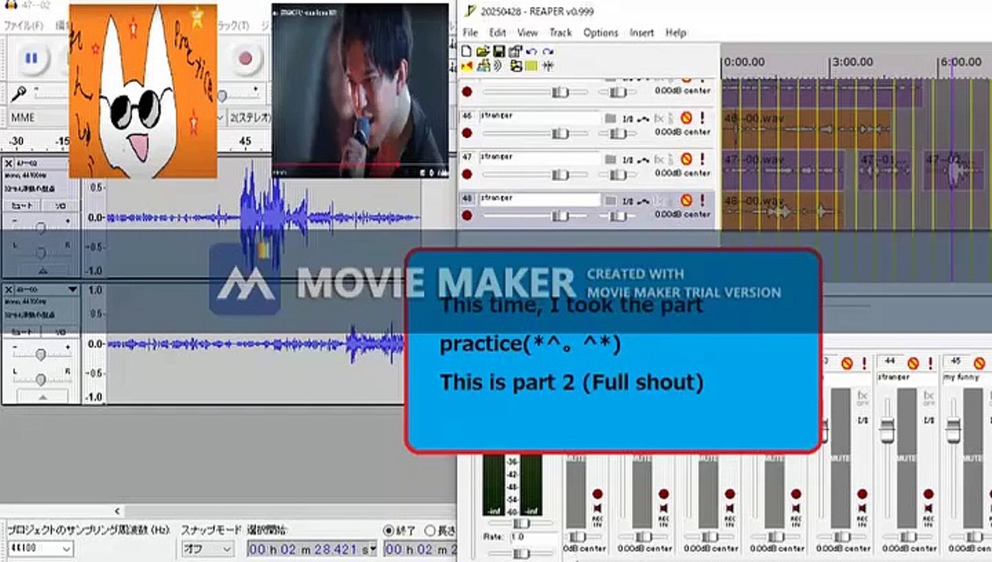The width and height of the screenshot is (992, 562).
Task: Toggle solo exclamation mark on REAPER track 46
Action: [x=701, y=118]
